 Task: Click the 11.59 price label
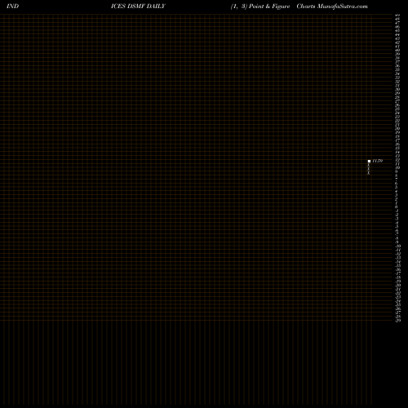(x=378, y=161)
